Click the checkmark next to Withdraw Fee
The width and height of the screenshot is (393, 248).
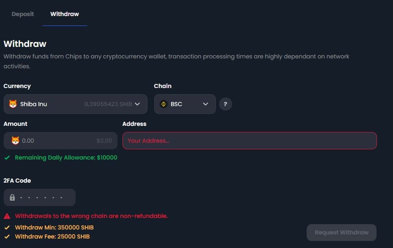tap(7, 236)
